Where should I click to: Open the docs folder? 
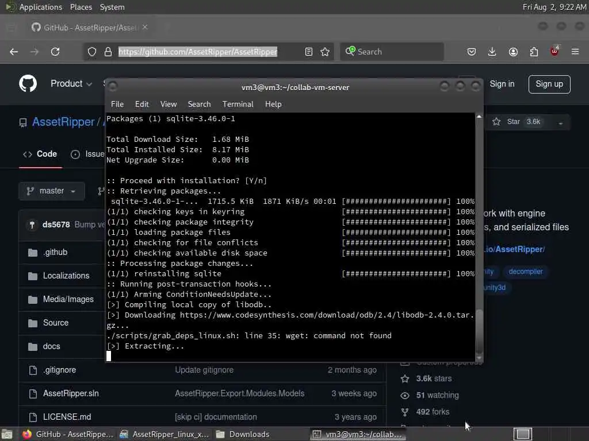coord(51,346)
